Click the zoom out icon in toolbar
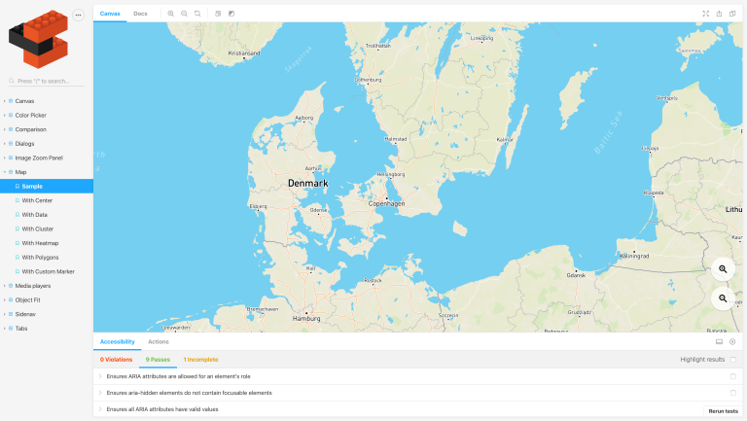 point(184,14)
